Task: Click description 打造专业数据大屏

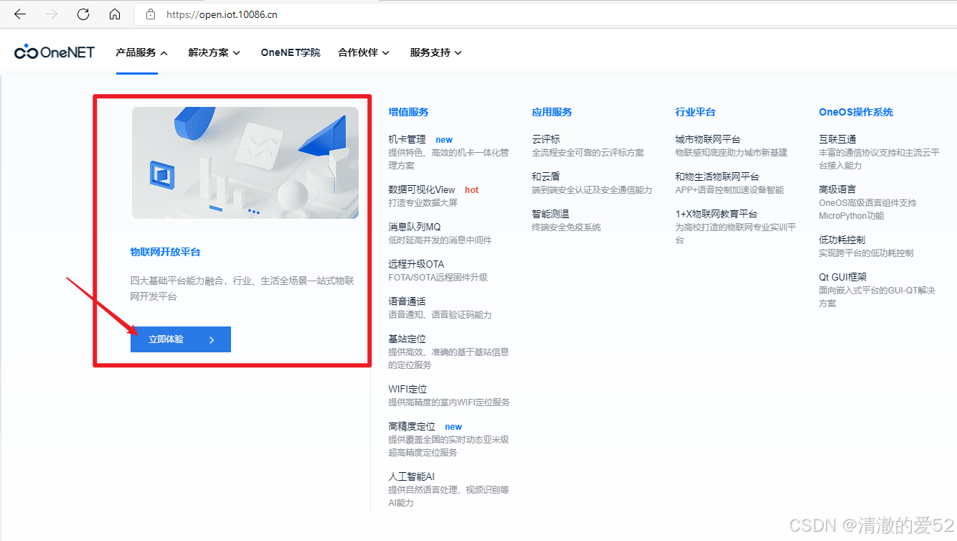Action: click(x=423, y=203)
